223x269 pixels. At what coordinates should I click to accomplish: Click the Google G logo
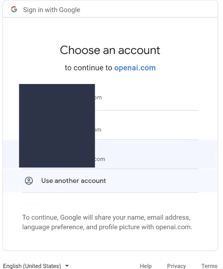[x=14, y=9]
